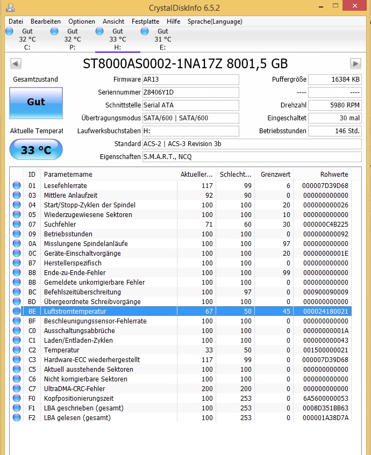Click status orb of LBA geschrieben (gesamt) row
The width and height of the screenshot is (371, 455).
click(x=17, y=408)
